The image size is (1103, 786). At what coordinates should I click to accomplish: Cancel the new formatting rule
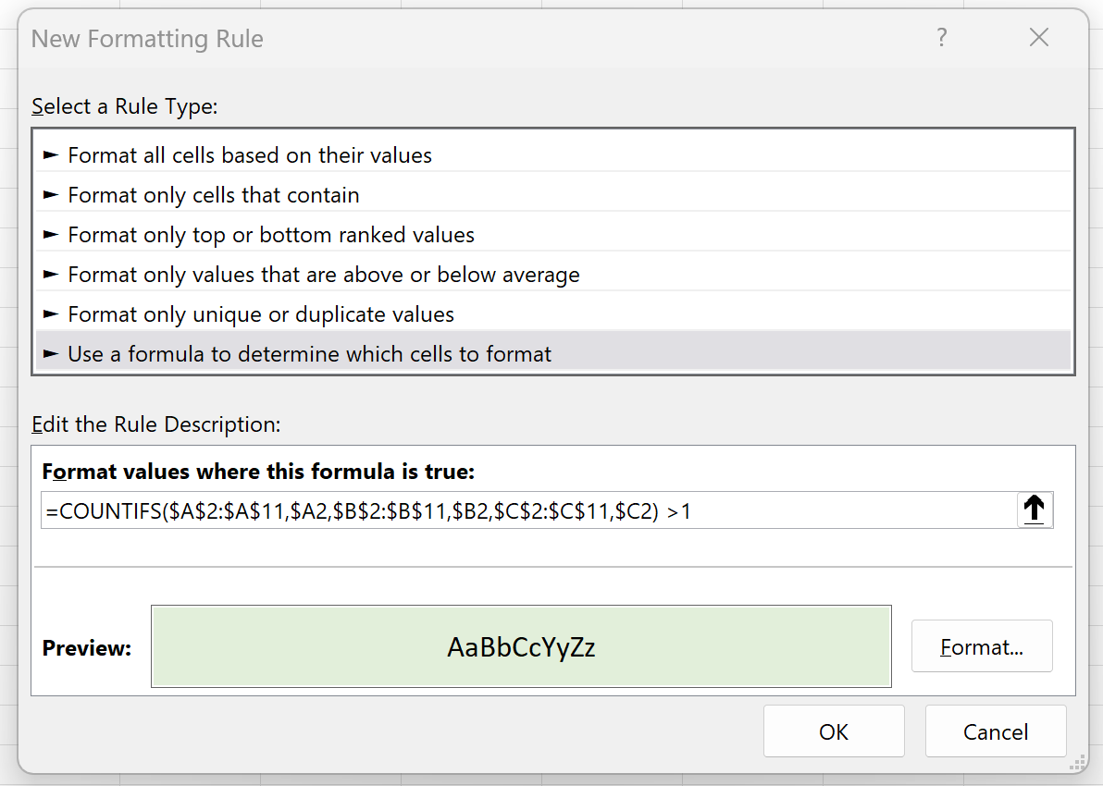(996, 731)
